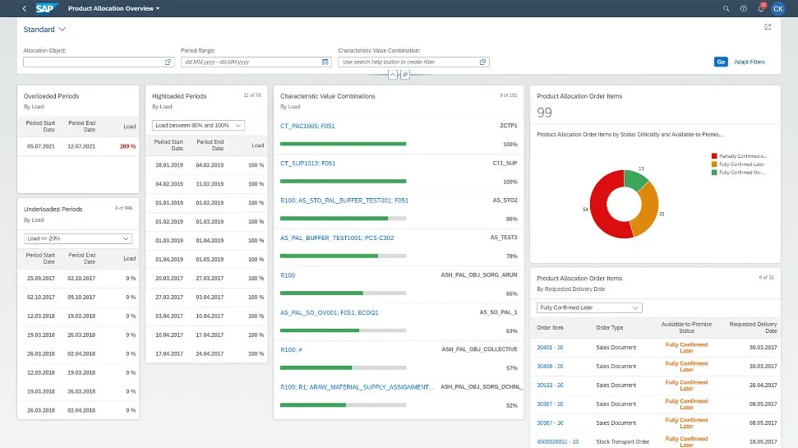Open the CK user profile avatar
This screenshot has height=448, width=798.
click(778, 8)
